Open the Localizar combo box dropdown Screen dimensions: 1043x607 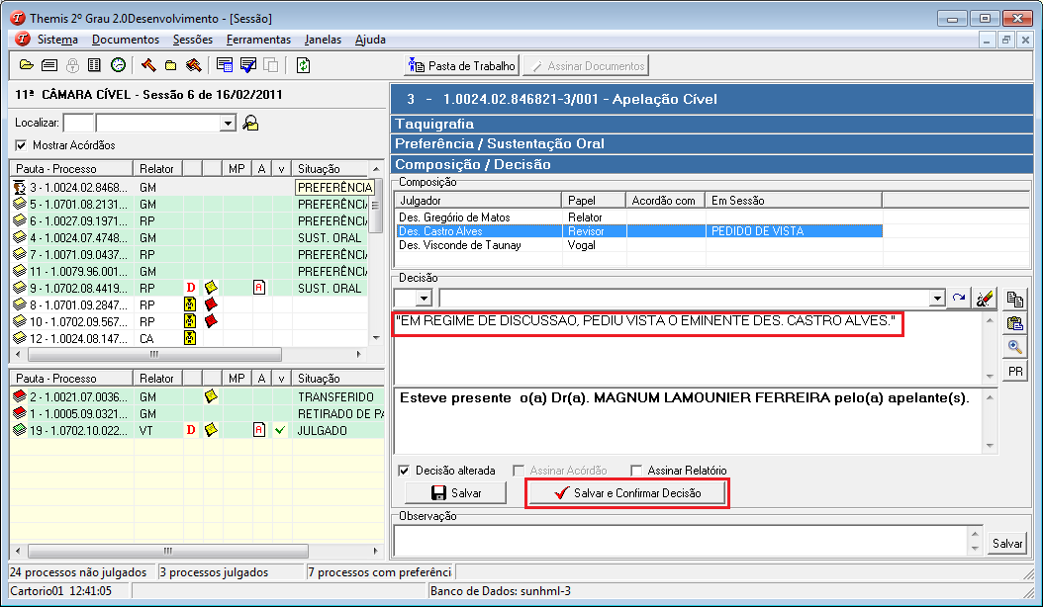[x=229, y=123]
